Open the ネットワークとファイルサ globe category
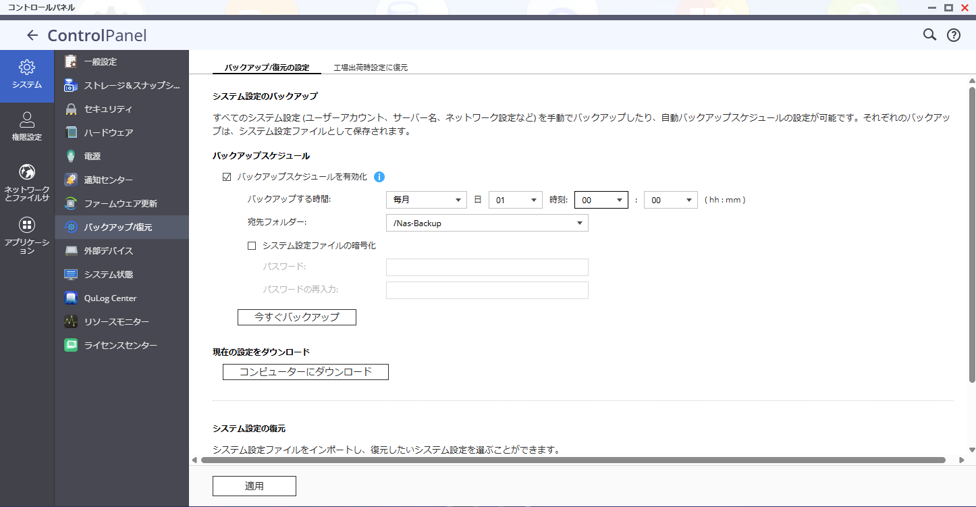This screenshot has width=976, height=507. click(27, 182)
